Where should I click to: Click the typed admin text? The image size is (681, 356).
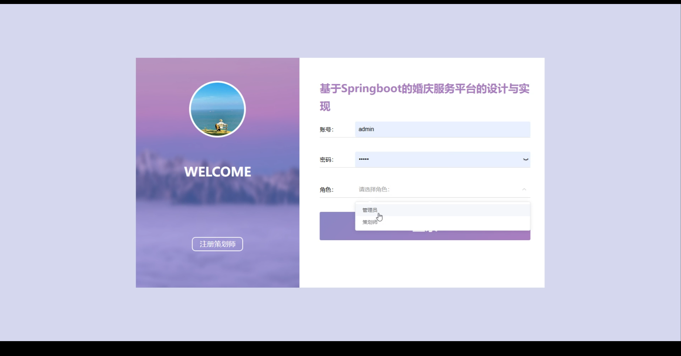(x=366, y=129)
